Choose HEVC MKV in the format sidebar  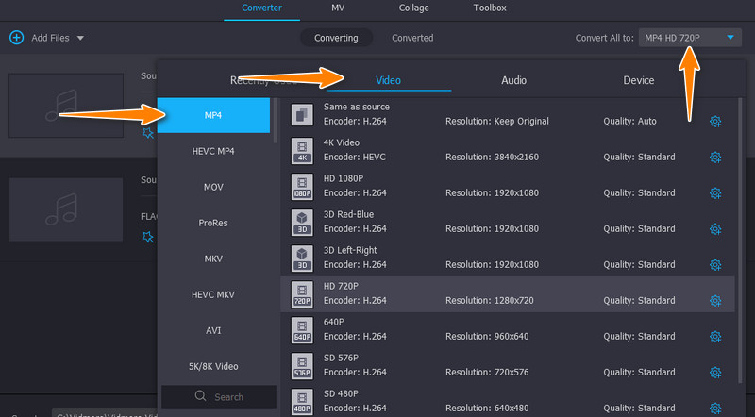pos(213,294)
